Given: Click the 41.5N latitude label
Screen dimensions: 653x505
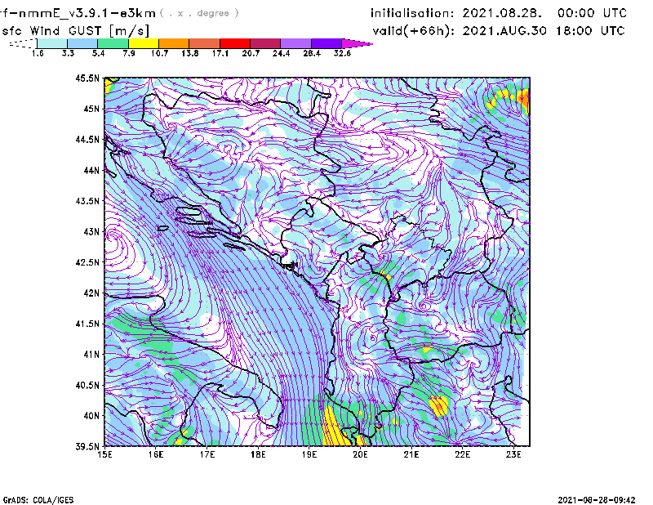Looking at the screenshot, I should tap(87, 324).
